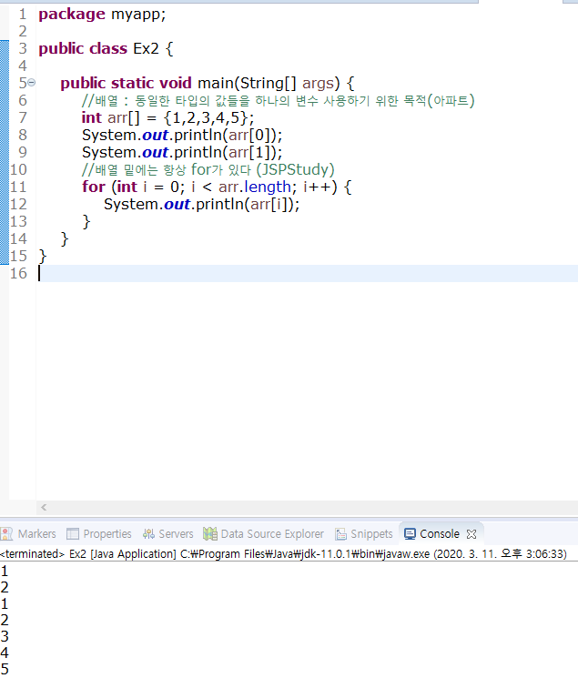Open the Markers tab
The image size is (578, 678).
click(x=36, y=534)
